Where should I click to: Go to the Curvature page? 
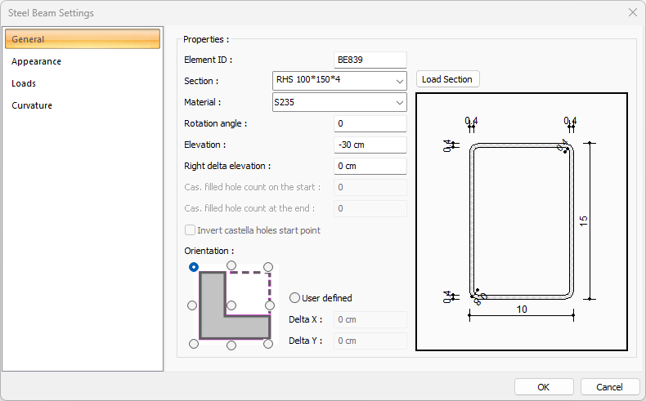click(32, 105)
